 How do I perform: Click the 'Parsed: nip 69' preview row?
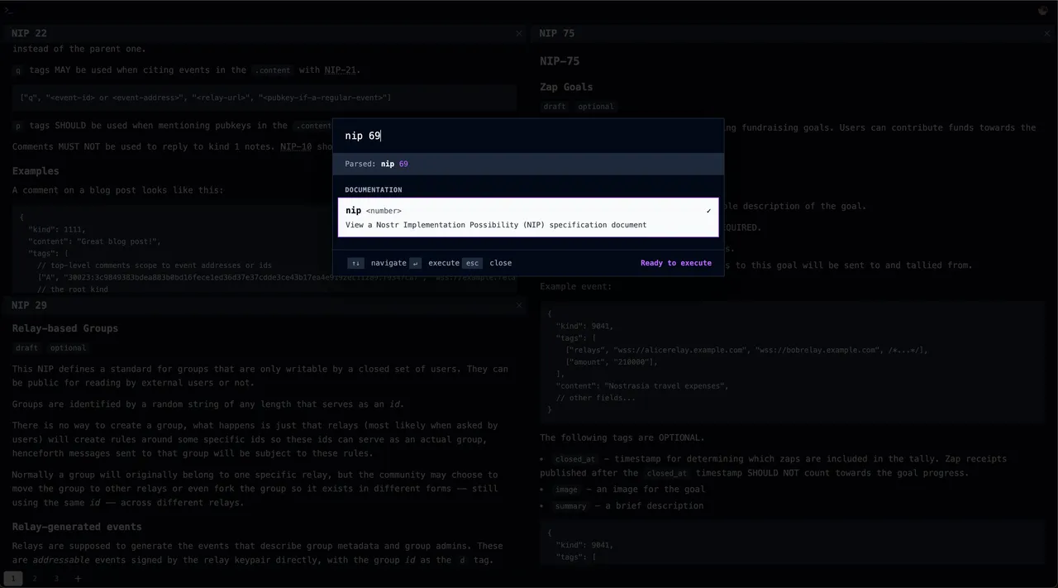pyautogui.click(x=527, y=164)
